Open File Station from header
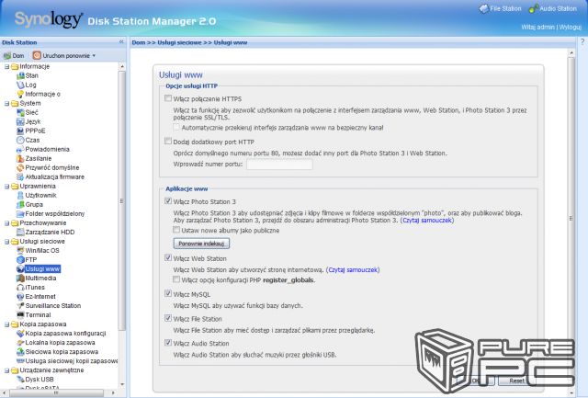 pyautogui.click(x=500, y=8)
